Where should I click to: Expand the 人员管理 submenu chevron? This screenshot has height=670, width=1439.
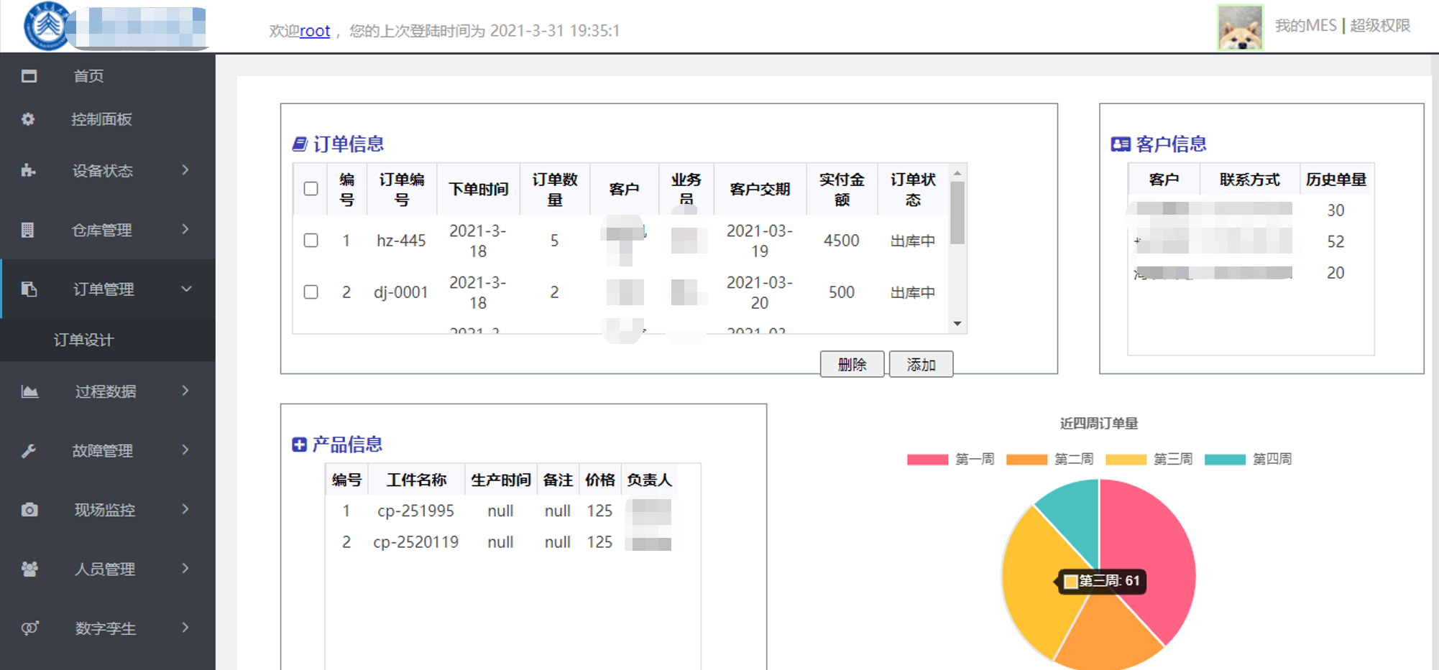click(185, 568)
